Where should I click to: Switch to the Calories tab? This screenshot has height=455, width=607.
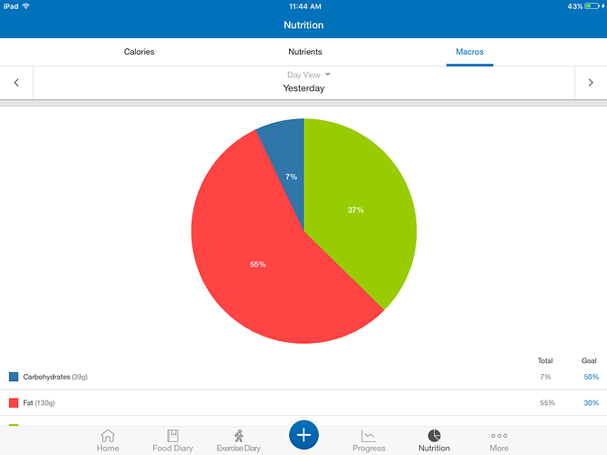pyautogui.click(x=139, y=52)
